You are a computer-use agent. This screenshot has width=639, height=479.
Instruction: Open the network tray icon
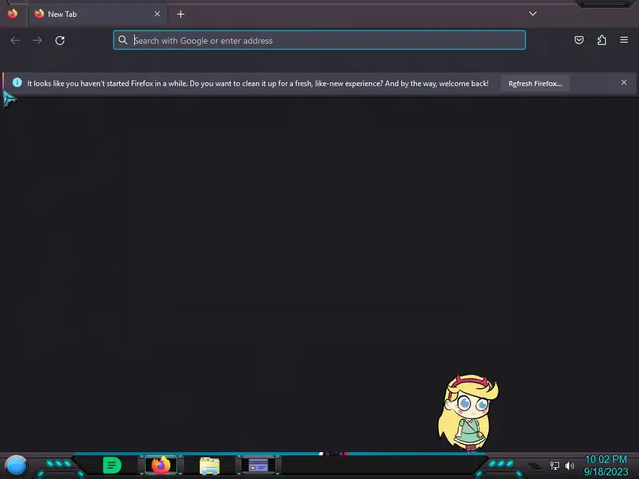tap(554, 465)
